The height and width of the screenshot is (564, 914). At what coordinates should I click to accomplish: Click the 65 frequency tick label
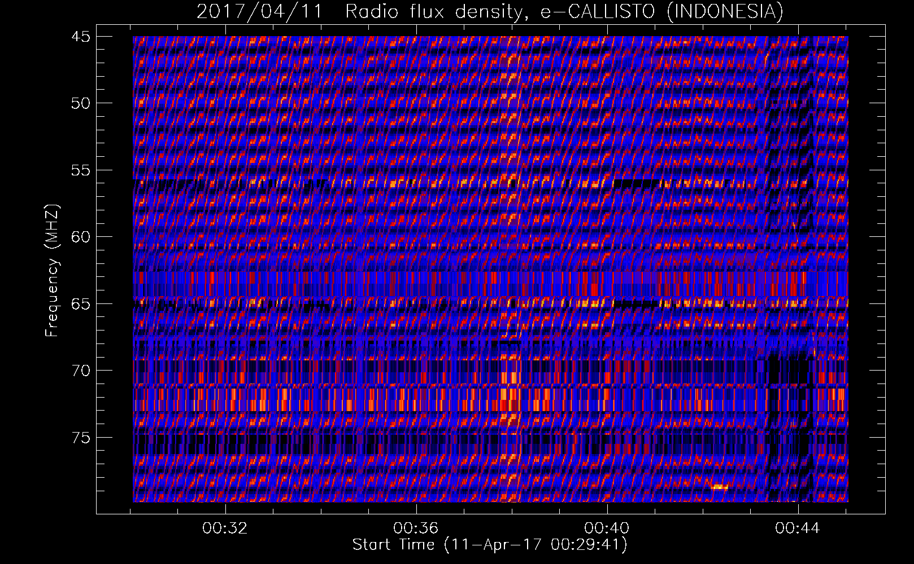(81, 304)
